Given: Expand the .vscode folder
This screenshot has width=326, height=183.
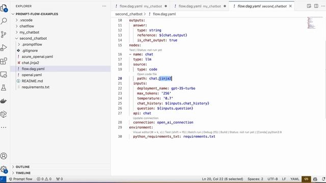Looking at the screenshot, I should point(17,20).
